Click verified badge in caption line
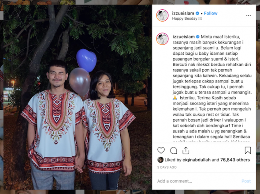The width and height of the screenshot is (260, 194). pyautogui.click(x=198, y=37)
